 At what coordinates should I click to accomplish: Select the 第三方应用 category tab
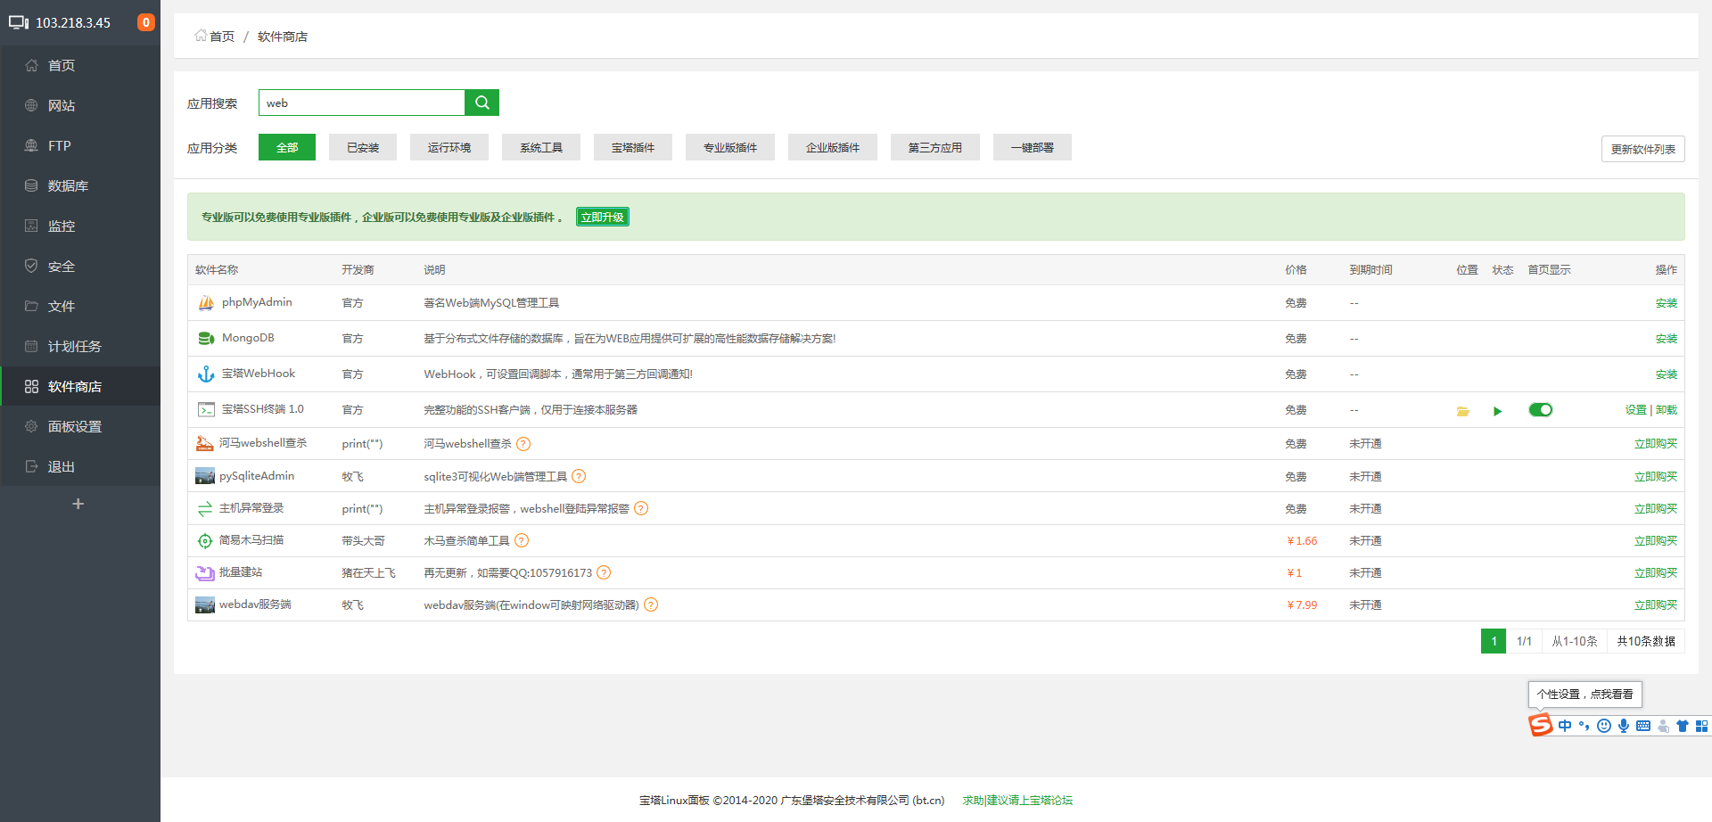(x=935, y=147)
